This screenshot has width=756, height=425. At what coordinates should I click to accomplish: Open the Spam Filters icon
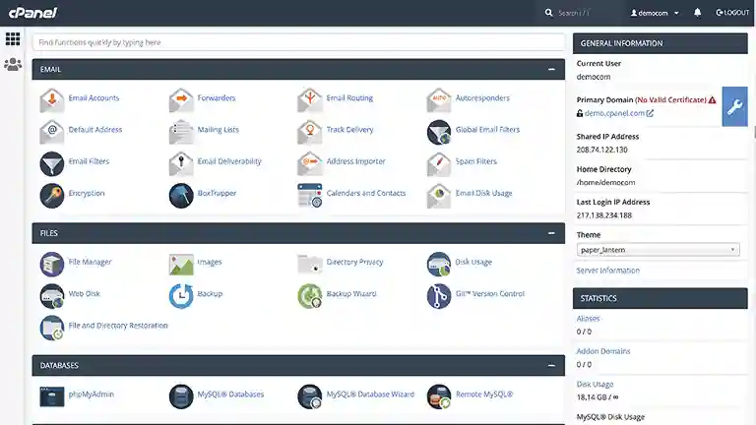(x=439, y=163)
